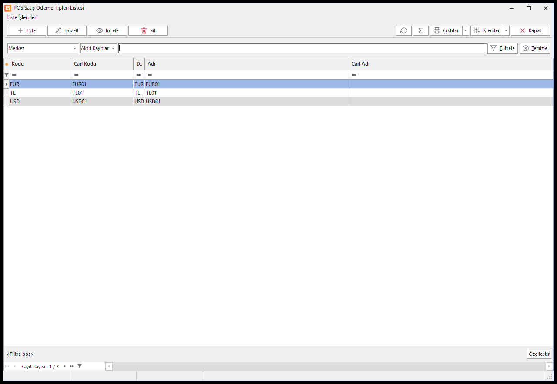Delete the record with Sil

tap(148, 30)
